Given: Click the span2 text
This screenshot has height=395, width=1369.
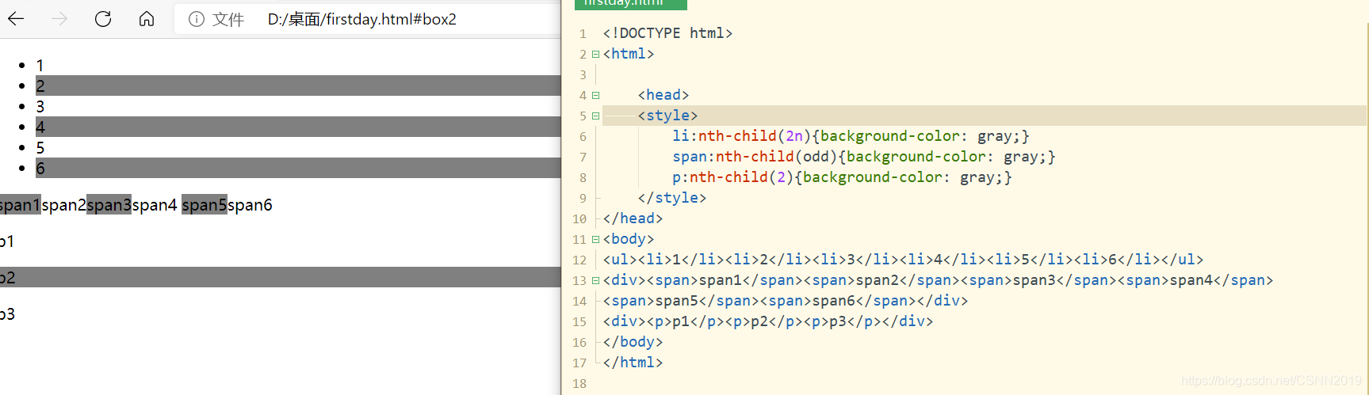Looking at the screenshot, I should (63, 205).
